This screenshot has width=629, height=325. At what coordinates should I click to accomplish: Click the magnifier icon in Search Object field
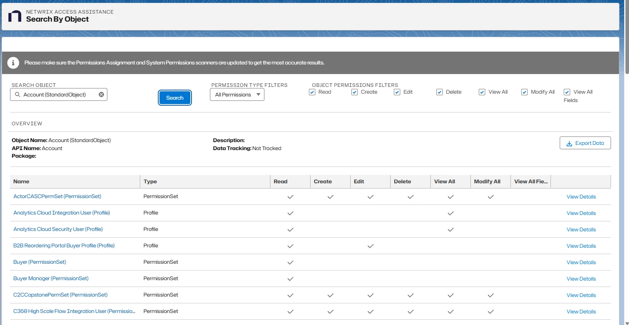[18, 94]
